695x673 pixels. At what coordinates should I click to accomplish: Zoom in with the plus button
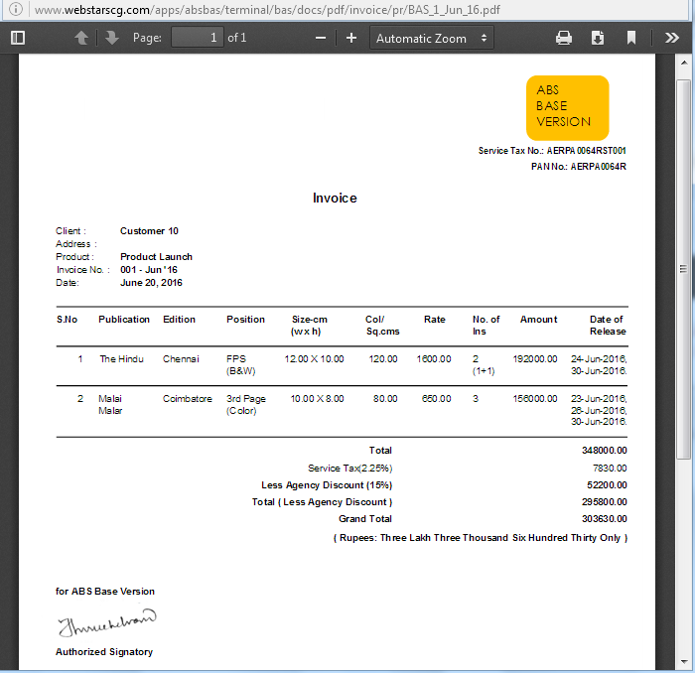click(351, 38)
